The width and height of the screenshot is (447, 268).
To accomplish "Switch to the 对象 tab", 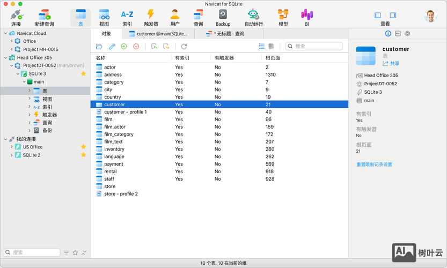I will tap(106, 34).
